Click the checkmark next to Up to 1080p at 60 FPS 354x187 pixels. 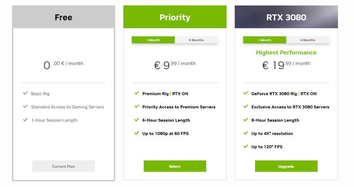click(x=137, y=133)
